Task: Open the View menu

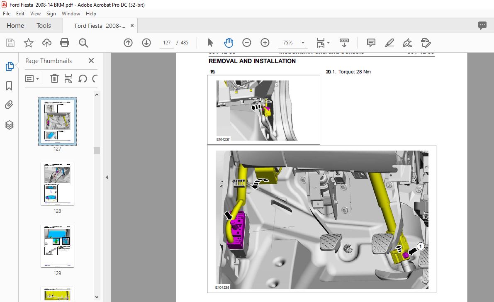Action: [x=35, y=14]
